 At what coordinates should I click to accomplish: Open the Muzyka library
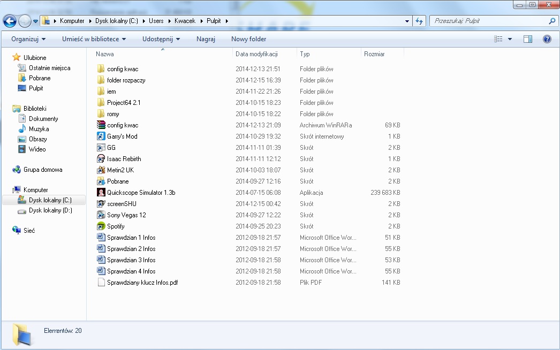point(39,129)
